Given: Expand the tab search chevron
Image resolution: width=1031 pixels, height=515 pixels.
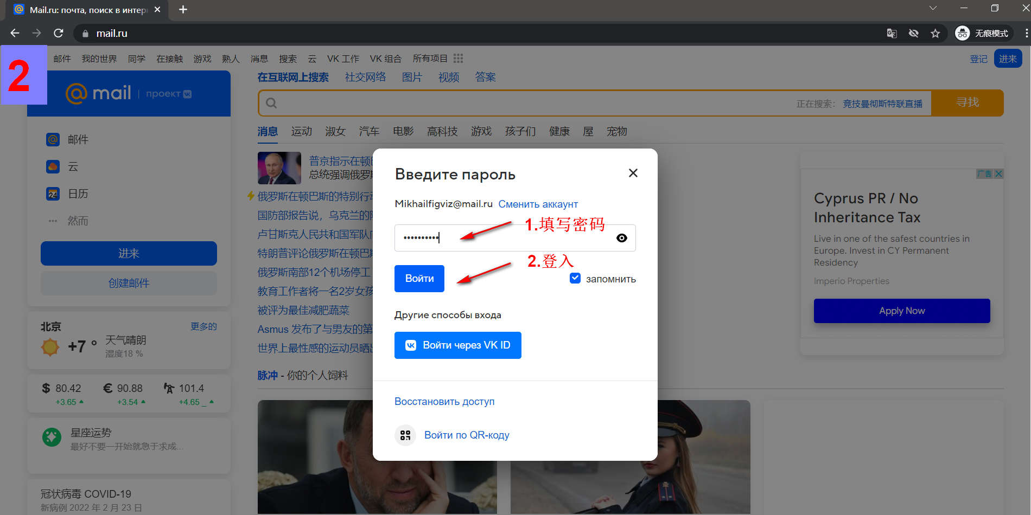Looking at the screenshot, I should point(933,8).
